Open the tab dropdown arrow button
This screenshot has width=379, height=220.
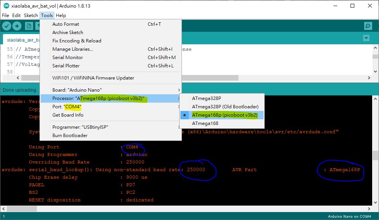pyautogui.click(x=366, y=38)
